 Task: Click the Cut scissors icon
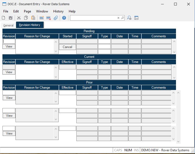pos(19,18)
